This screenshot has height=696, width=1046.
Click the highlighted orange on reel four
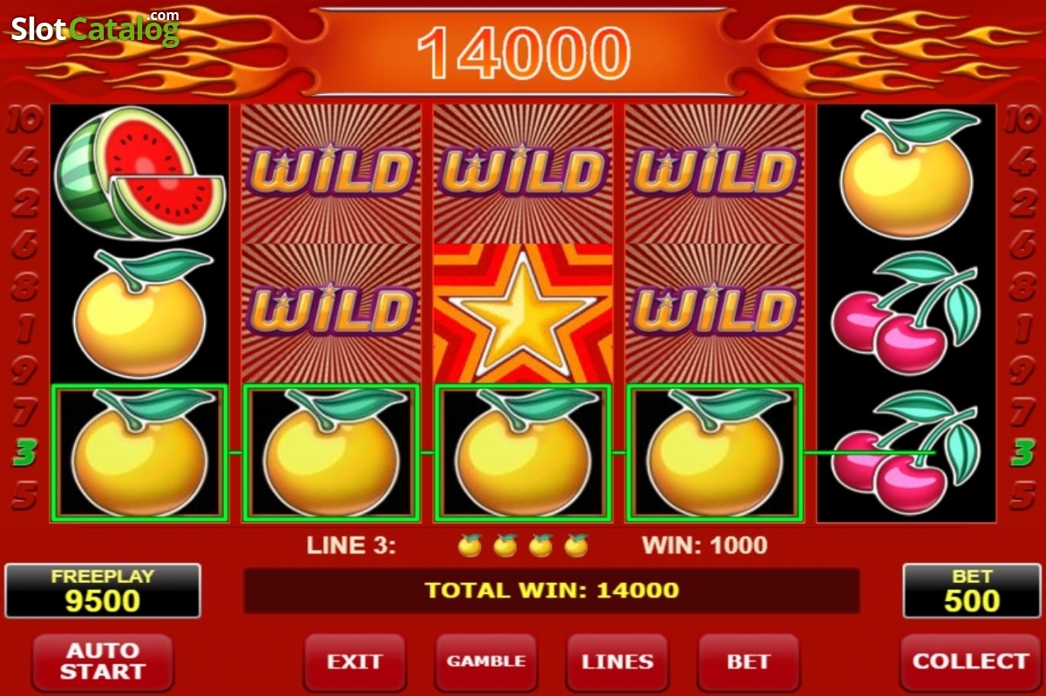pos(714,453)
